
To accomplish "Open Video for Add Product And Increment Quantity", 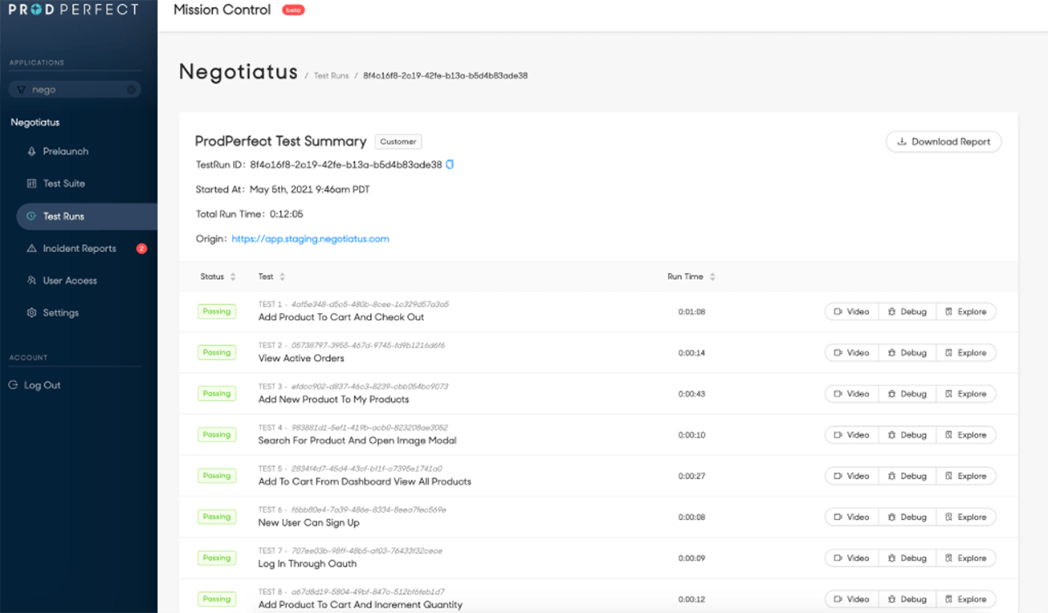I will pyautogui.click(x=851, y=599).
